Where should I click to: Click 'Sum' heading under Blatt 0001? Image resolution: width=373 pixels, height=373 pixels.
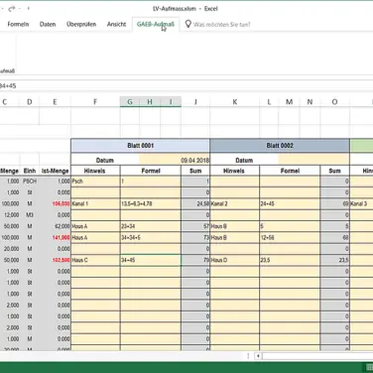coord(195,171)
